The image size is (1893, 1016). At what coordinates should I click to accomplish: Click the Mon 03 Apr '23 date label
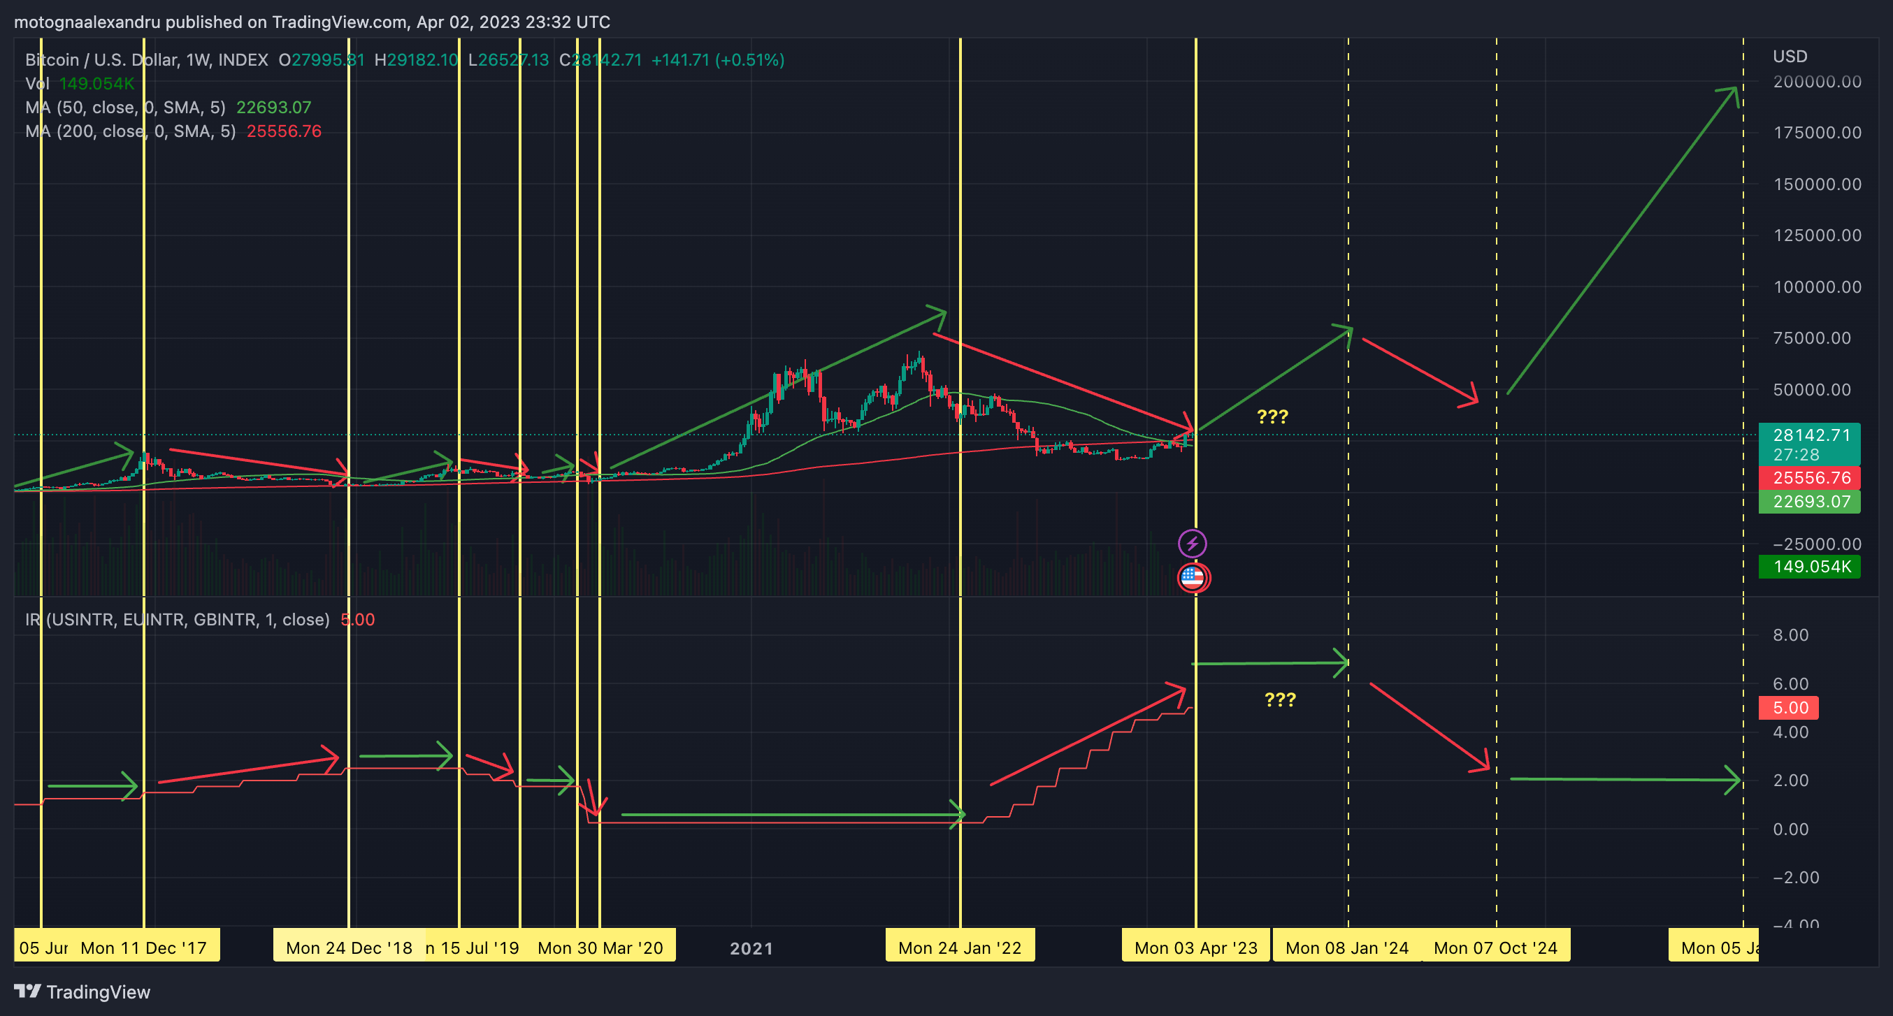coord(1195,948)
